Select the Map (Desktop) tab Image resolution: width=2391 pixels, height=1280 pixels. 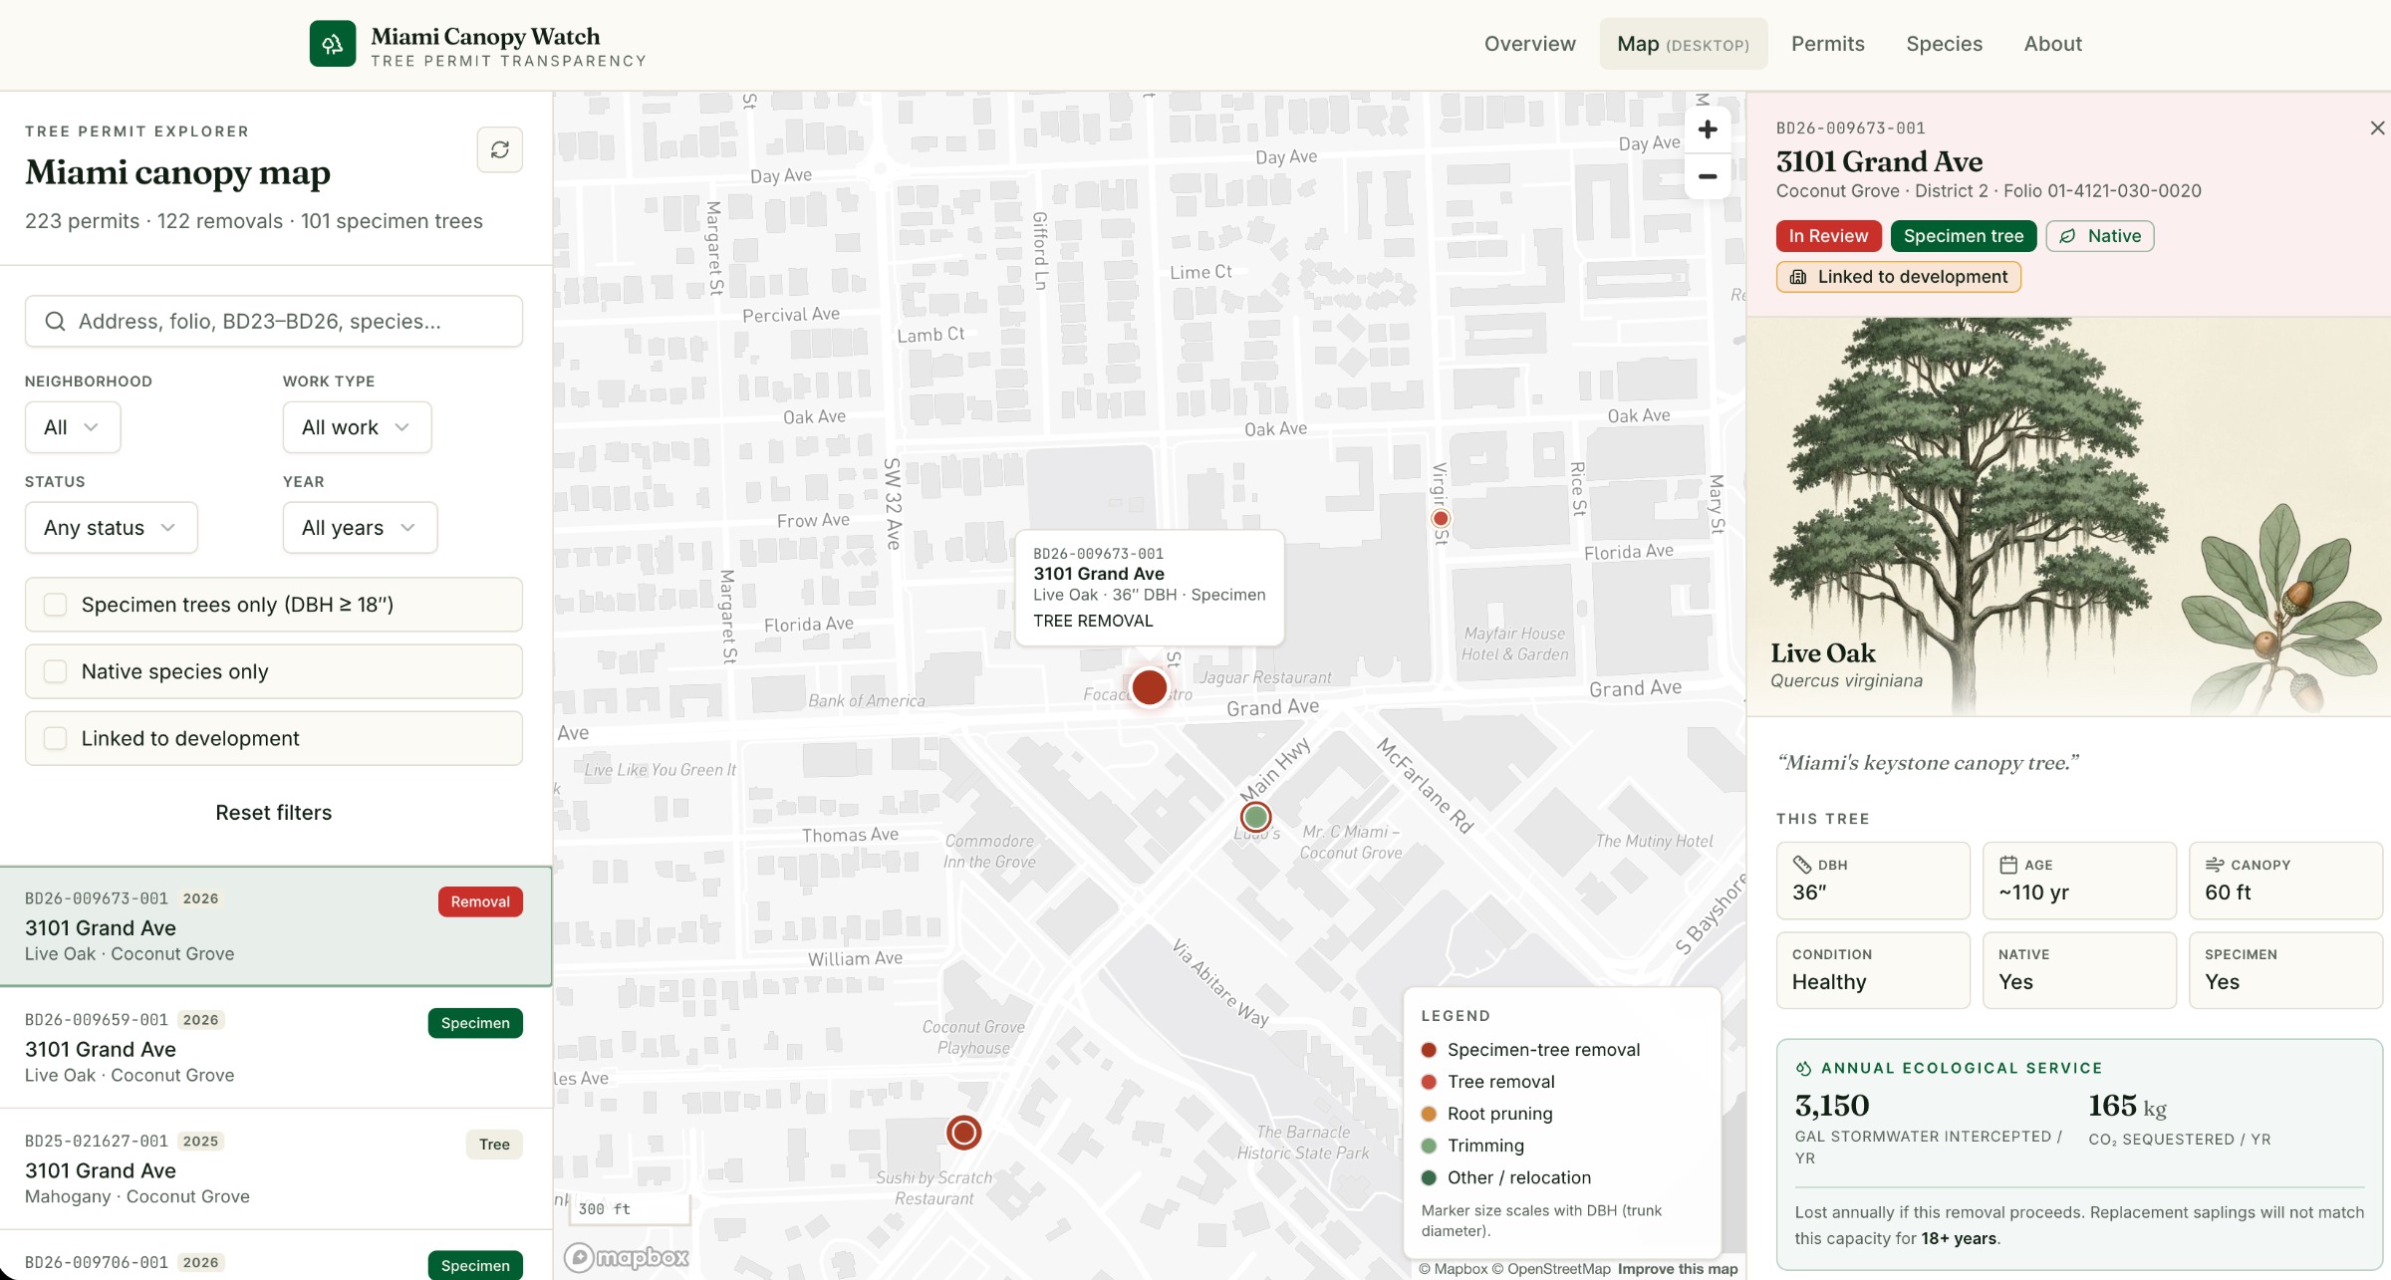pyautogui.click(x=1684, y=44)
